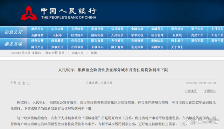Go to 办事大厅 service hall
224x129 pixels.
(57, 47)
